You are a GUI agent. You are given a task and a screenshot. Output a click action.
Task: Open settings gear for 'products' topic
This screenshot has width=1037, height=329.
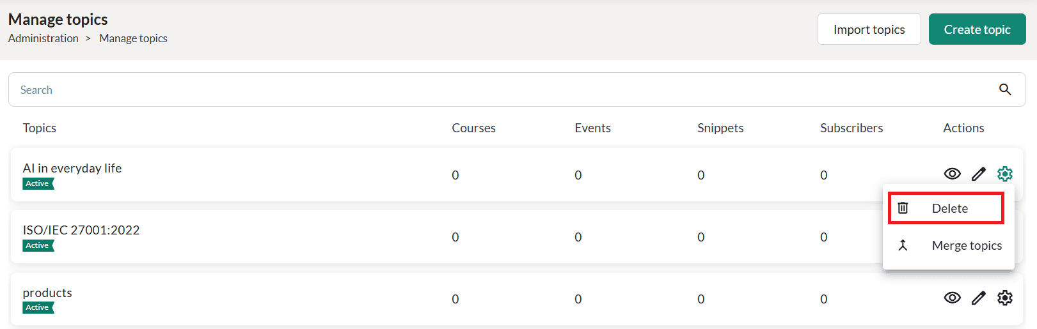[1005, 298]
